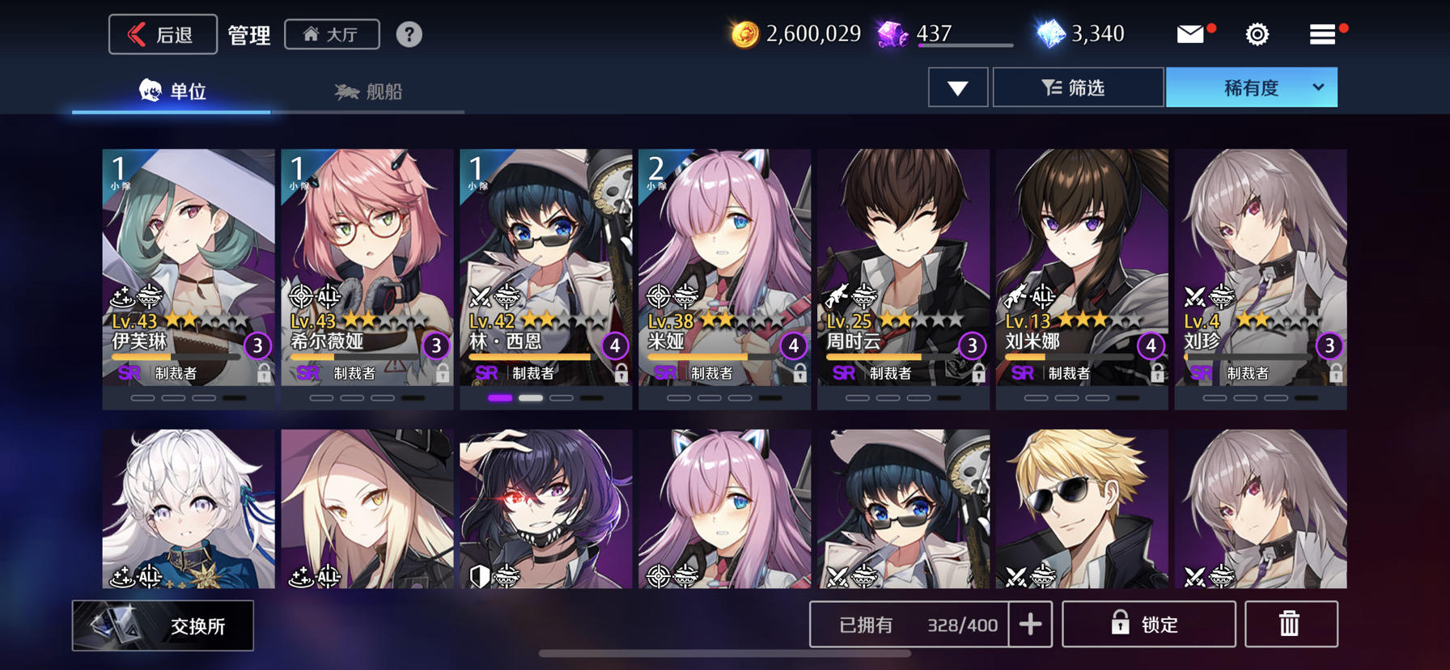The height and width of the screenshot is (670, 1450).
Task: Switch to the 舰船 tab
Action: [368, 91]
